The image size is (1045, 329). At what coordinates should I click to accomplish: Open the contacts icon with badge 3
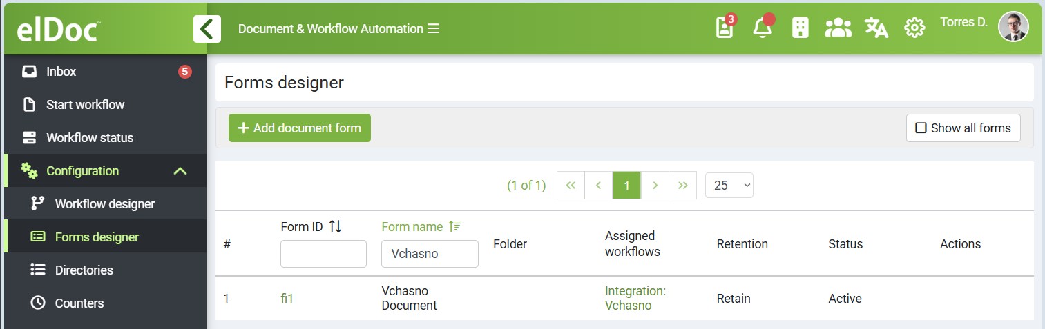[x=724, y=28]
